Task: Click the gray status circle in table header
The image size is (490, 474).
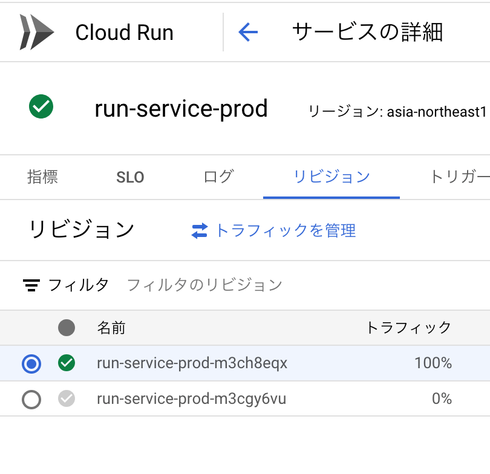Action: tap(67, 328)
